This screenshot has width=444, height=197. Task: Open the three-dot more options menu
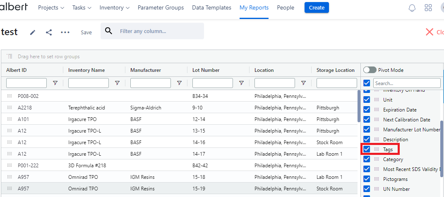tap(65, 32)
